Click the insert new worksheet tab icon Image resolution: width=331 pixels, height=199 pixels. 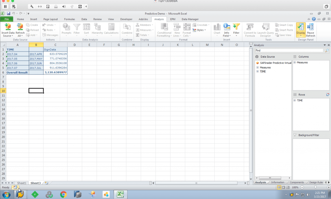(47, 183)
